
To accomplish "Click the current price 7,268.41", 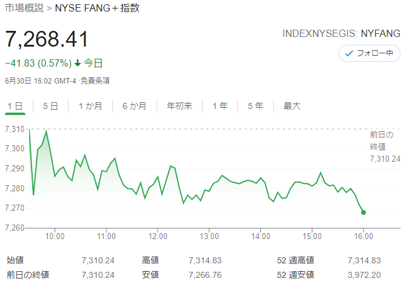I will tap(47, 39).
